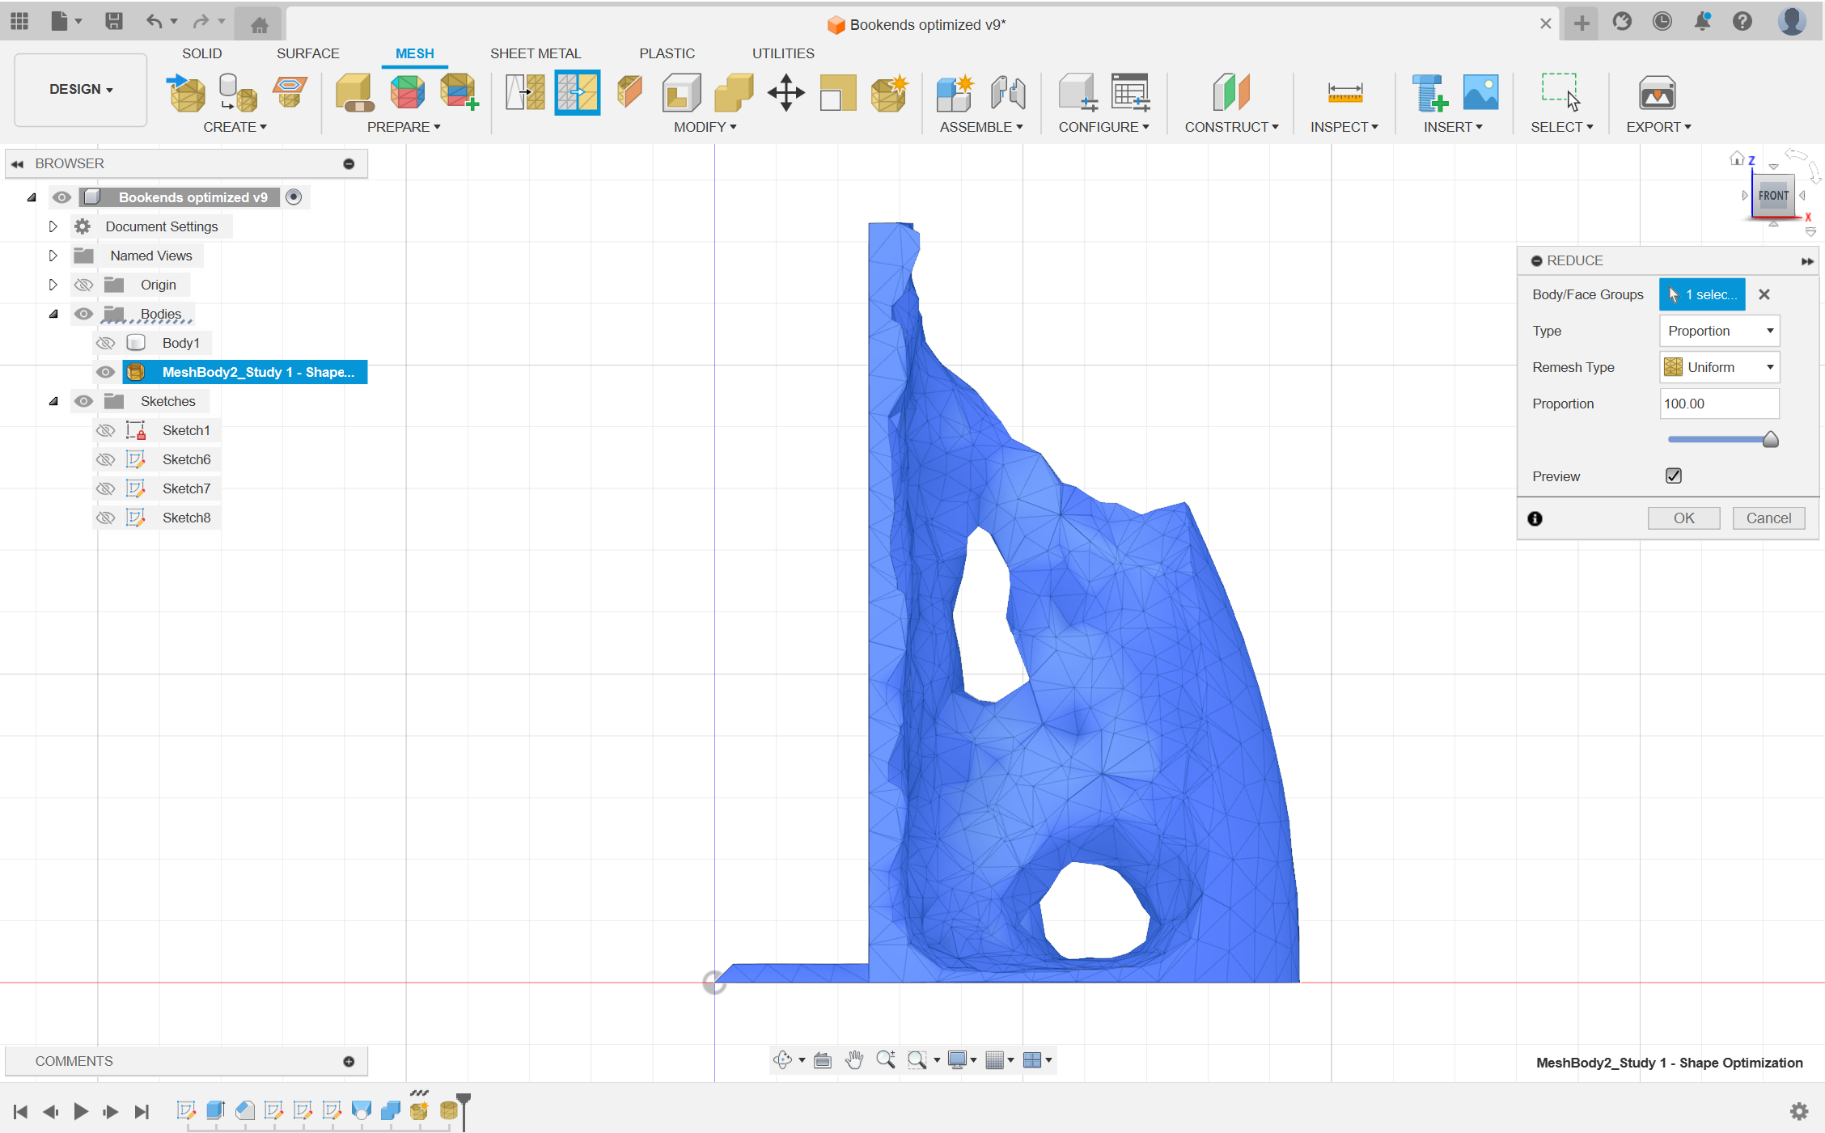Select the Combine Face Groups icon

(459, 92)
